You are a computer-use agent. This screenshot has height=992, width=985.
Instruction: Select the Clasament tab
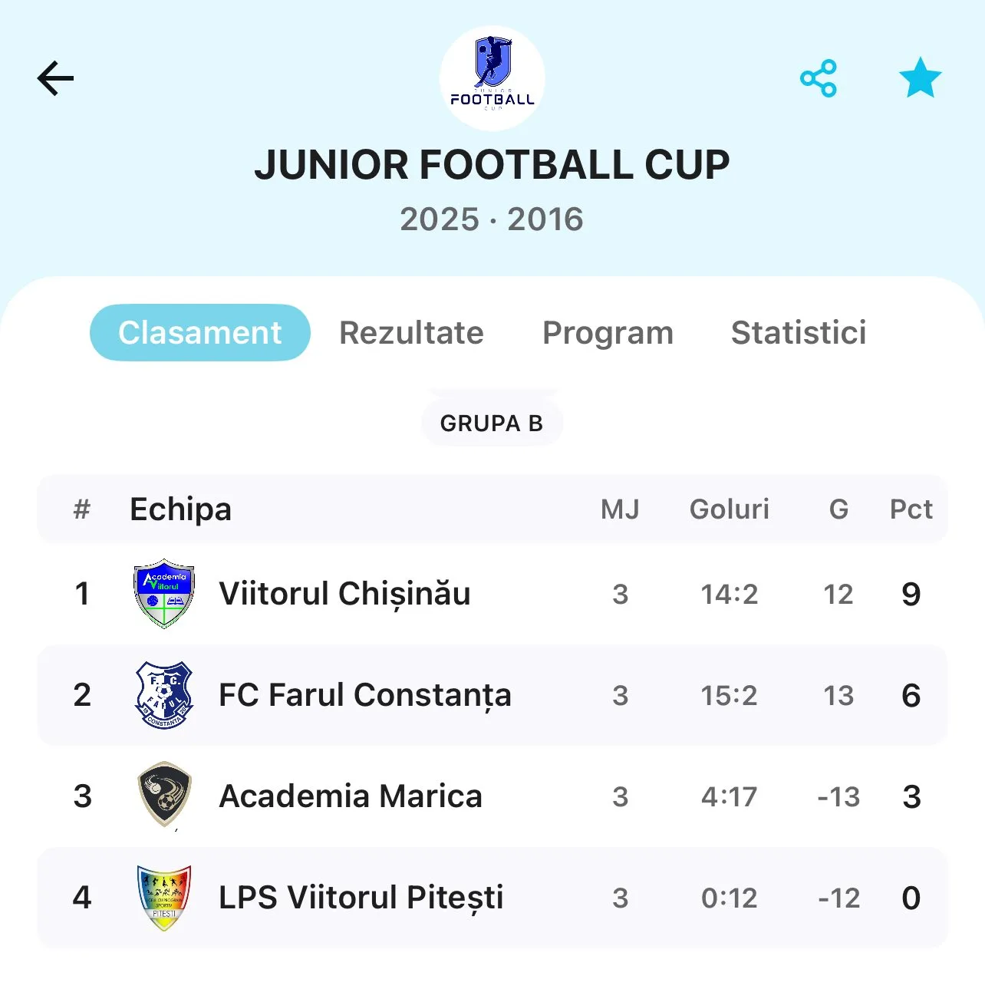pos(200,333)
